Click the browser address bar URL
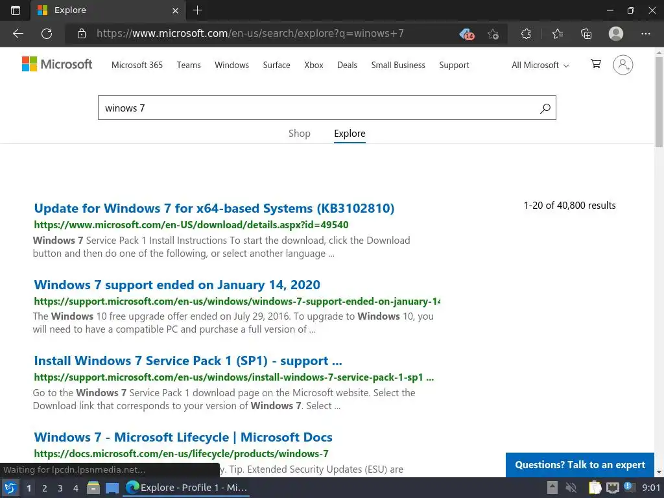Screen dimensions: 664x498 click(250, 34)
